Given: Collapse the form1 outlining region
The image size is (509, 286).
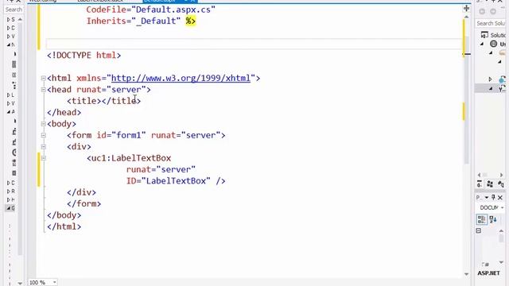Looking at the screenshot, I should coord(43,135).
